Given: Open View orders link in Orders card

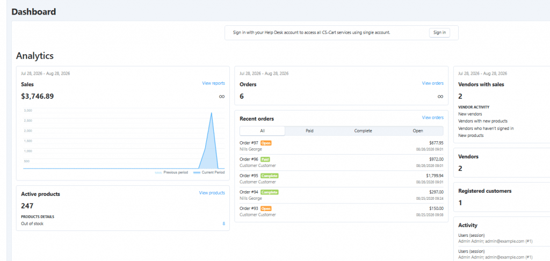Looking at the screenshot, I should pyautogui.click(x=432, y=83).
